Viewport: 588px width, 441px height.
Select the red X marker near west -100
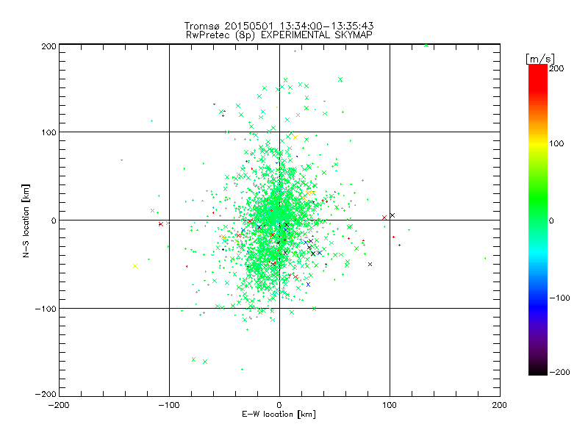click(161, 224)
